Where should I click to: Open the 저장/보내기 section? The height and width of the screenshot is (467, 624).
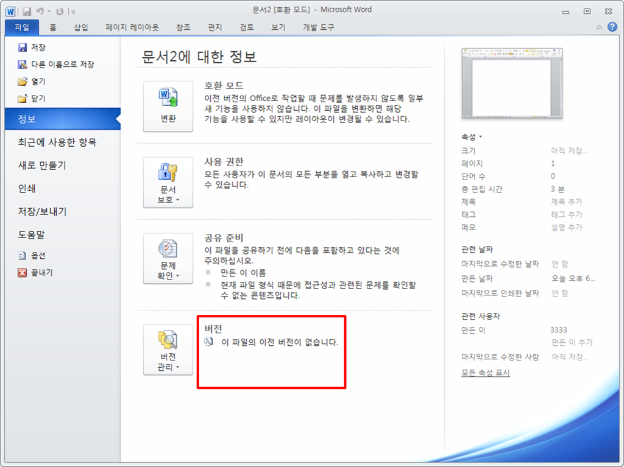coord(42,211)
